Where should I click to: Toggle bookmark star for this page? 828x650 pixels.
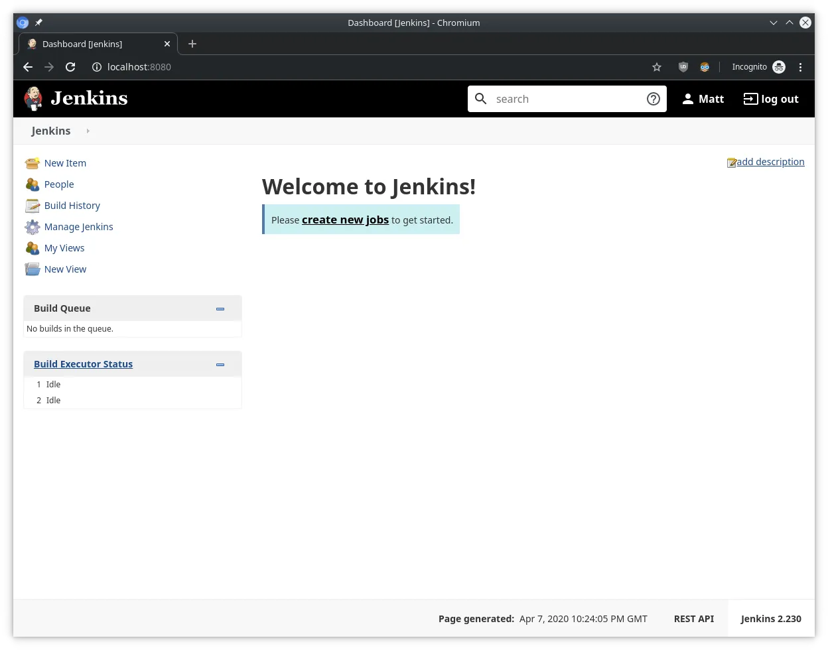tap(656, 66)
